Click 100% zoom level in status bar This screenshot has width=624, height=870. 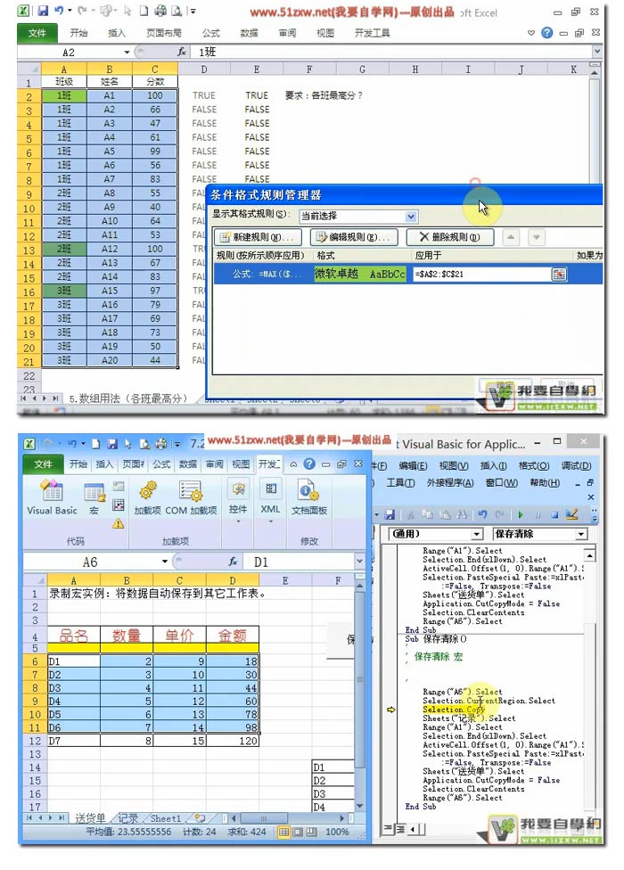click(337, 832)
